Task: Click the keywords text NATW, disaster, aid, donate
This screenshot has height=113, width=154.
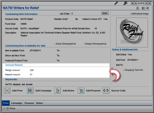Action: point(19,84)
